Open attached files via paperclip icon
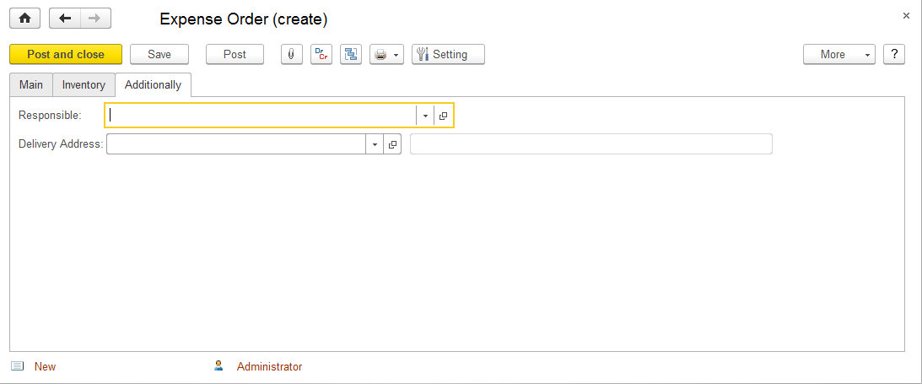Viewport: 922px width, 384px height. point(290,54)
